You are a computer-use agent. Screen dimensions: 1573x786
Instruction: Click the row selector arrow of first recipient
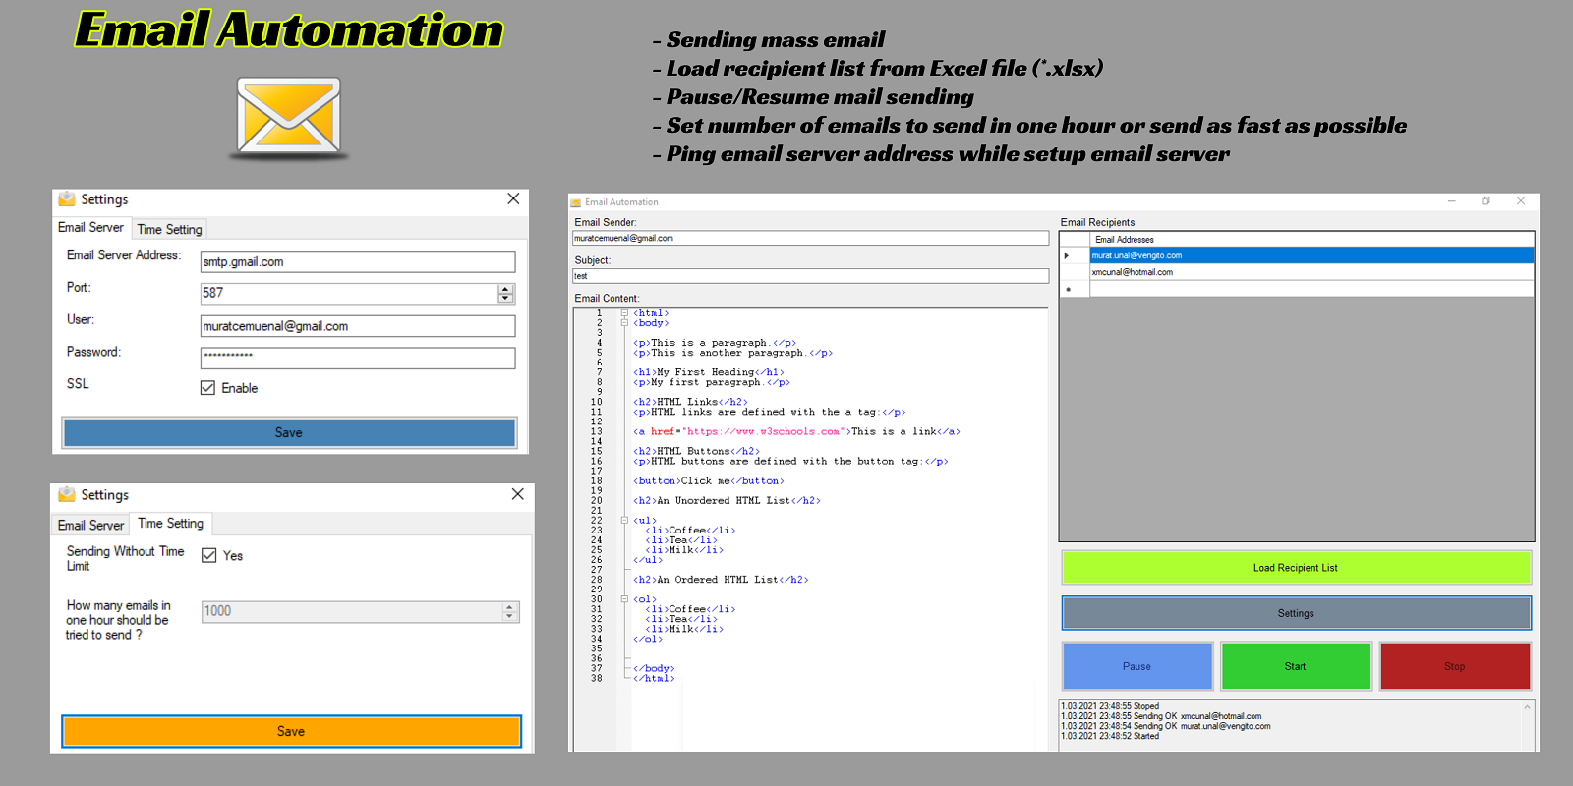pyautogui.click(x=1075, y=255)
